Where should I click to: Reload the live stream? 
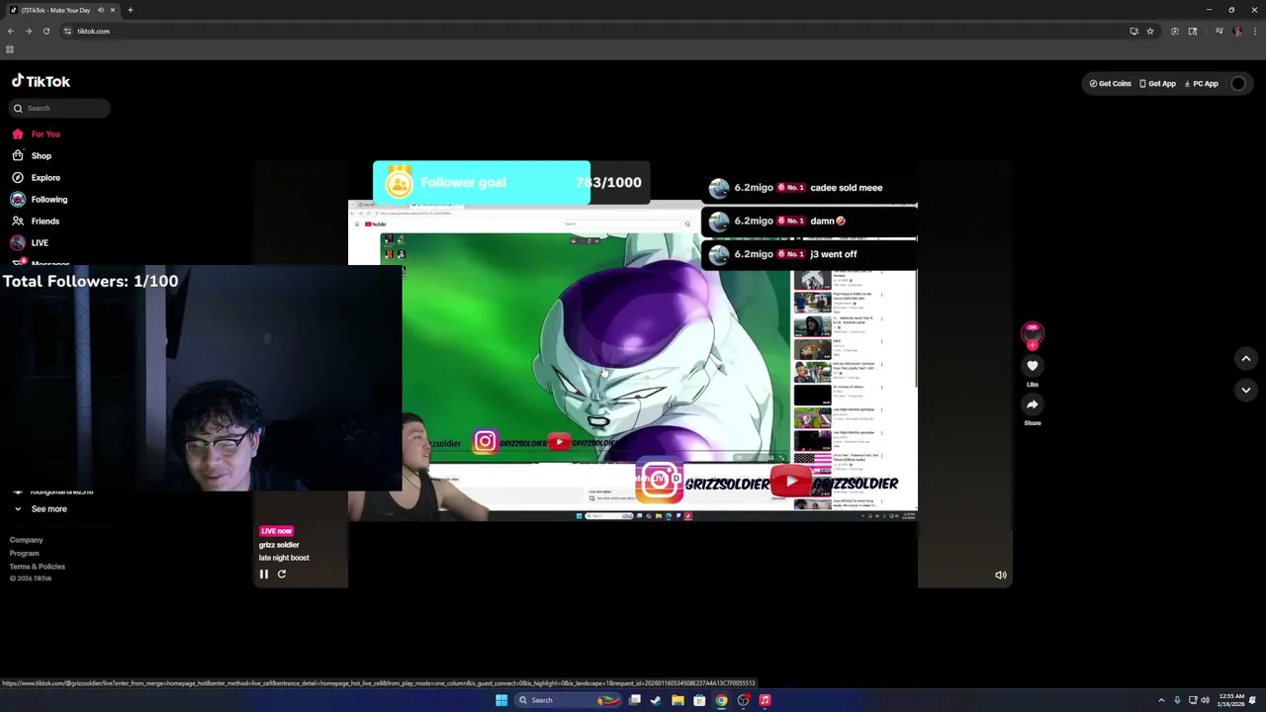[282, 574]
